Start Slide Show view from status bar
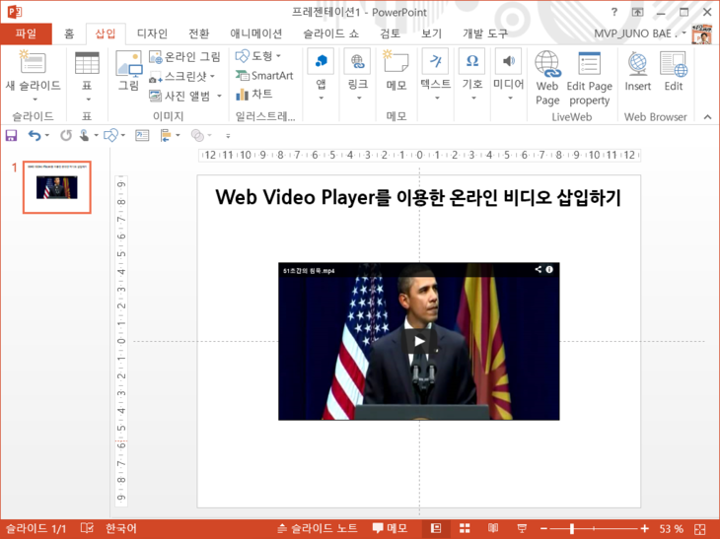The width and height of the screenshot is (720, 539). 522,528
